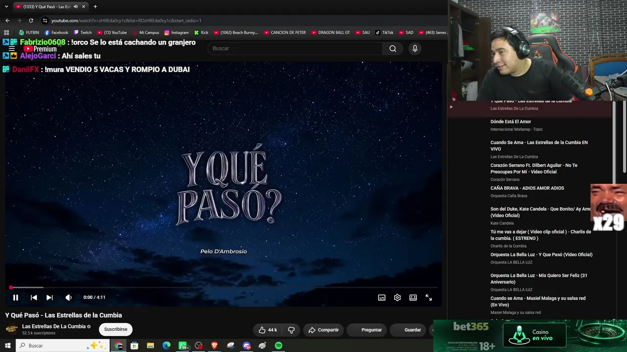Open video player settings gear
The height and width of the screenshot is (352, 627).
tap(397, 297)
